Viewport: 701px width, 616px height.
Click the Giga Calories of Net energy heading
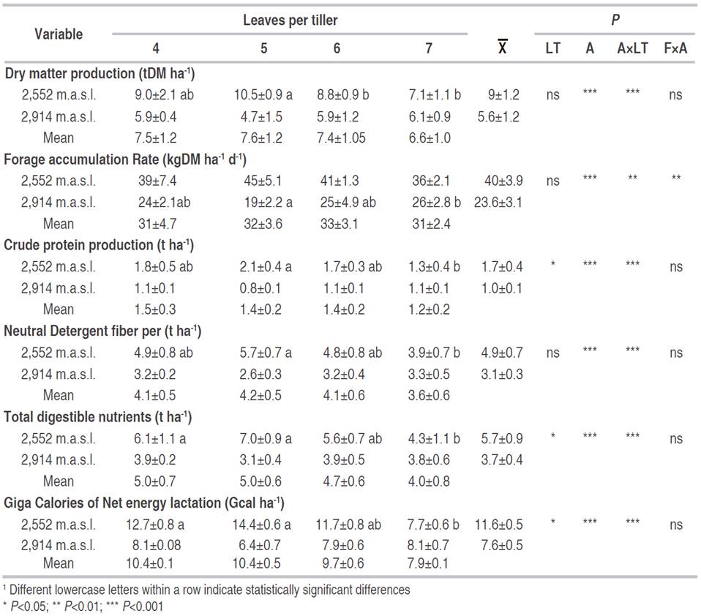[144, 503]
